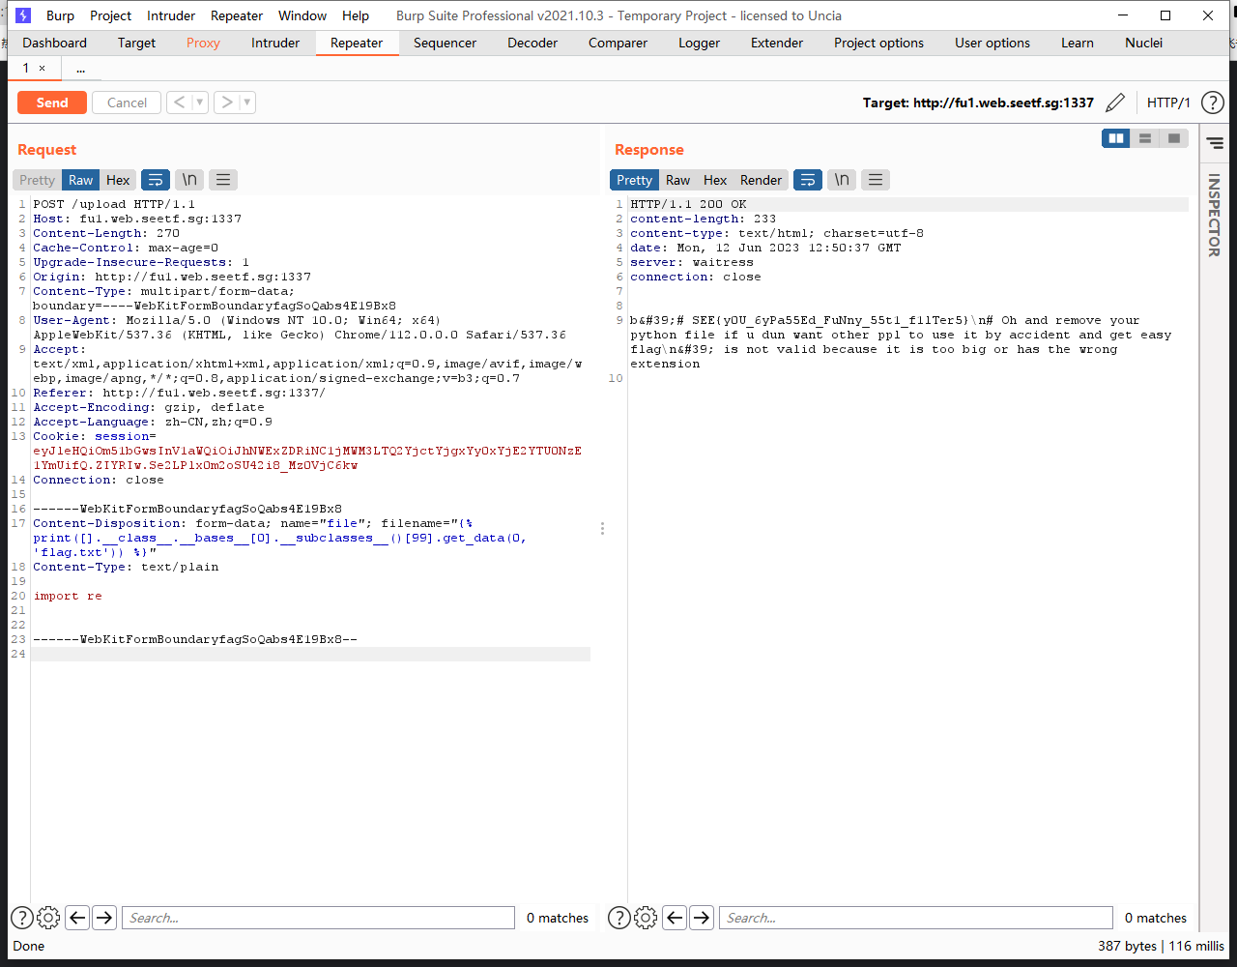Image resolution: width=1237 pixels, height=967 pixels.
Task: Toggle response line wrap icon
Action: [808, 180]
